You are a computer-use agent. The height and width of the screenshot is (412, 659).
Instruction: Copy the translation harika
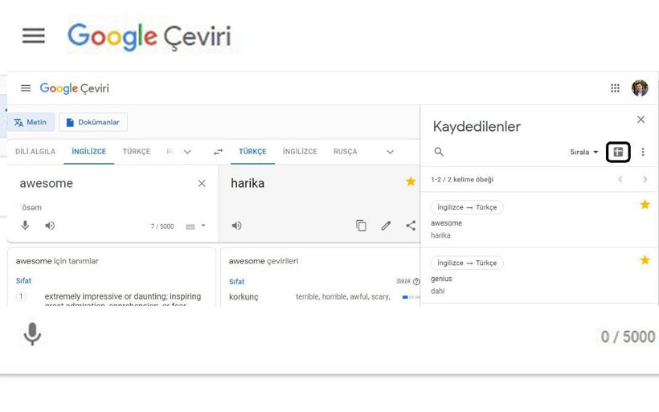coord(361,226)
